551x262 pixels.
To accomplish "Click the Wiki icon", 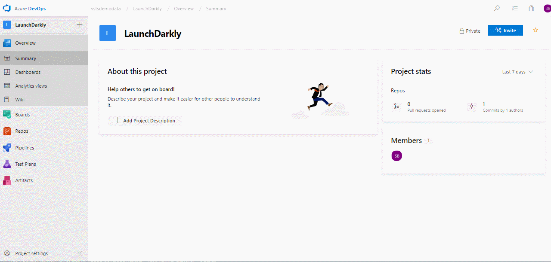I will click(7, 100).
